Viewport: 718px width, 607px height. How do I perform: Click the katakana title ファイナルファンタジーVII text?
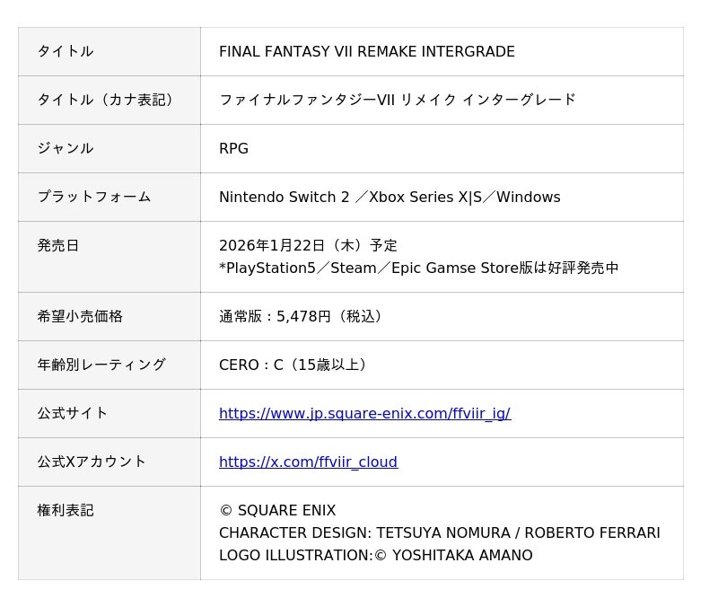[397, 101]
